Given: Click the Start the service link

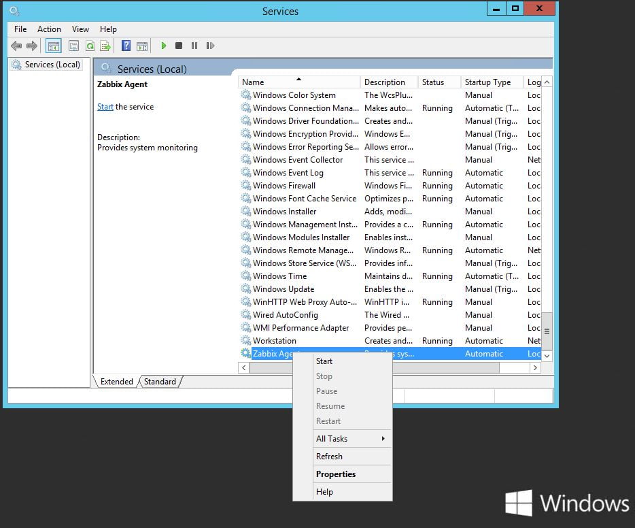Looking at the screenshot, I should click(105, 107).
